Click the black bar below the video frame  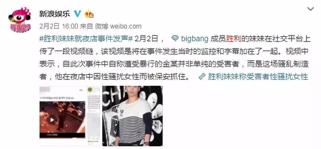(62, 135)
